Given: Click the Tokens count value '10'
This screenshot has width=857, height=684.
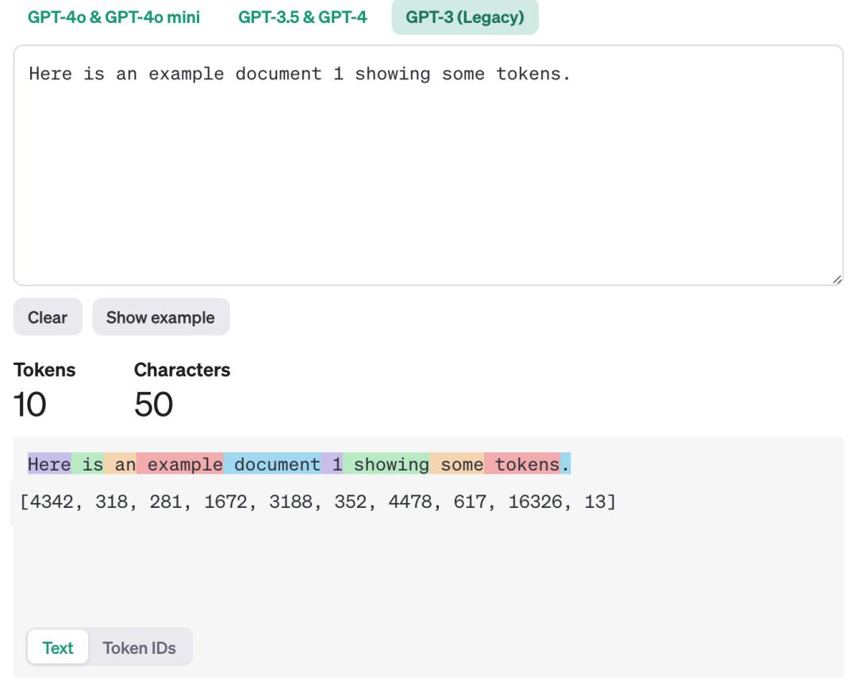Looking at the screenshot, I should [30, 405].
